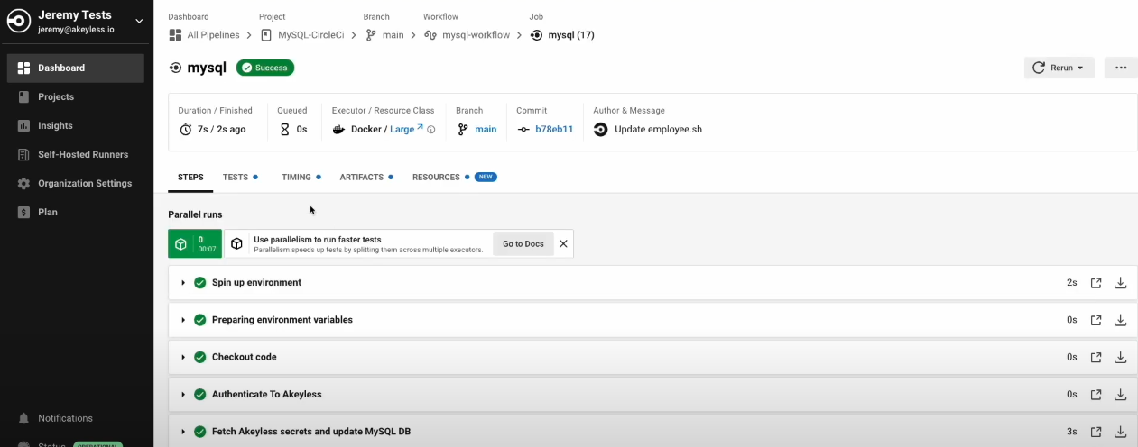Viewport: 1138px width, 447px height.
Task: Open Checkout code output in new tab
Action: click(1096, 357)
